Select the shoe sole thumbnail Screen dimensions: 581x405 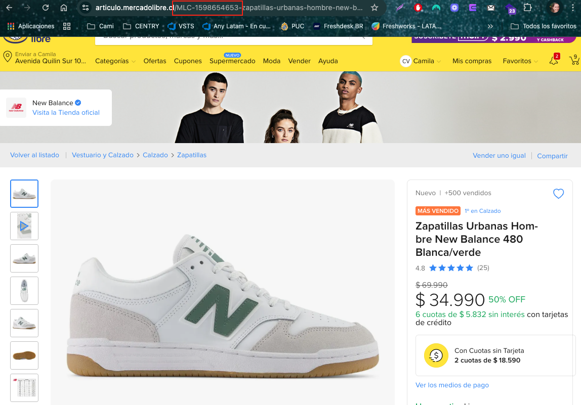pyautogui.click(x=24, y=355)
